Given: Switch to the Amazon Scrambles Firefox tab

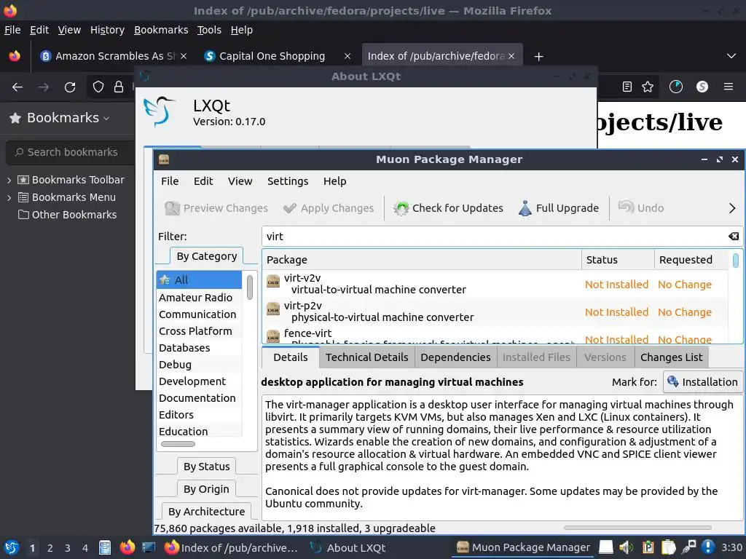Looking at the screenshot, I should click(113, 56).
